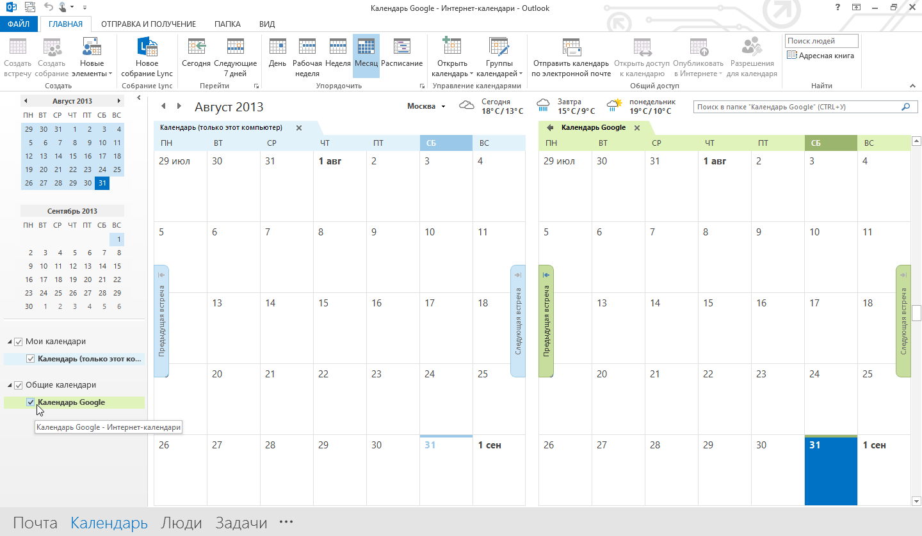Uncheck Календарь (только этот компьютер) checkbox
Viewport: 922px width, 536px height.
click(30, 359)
